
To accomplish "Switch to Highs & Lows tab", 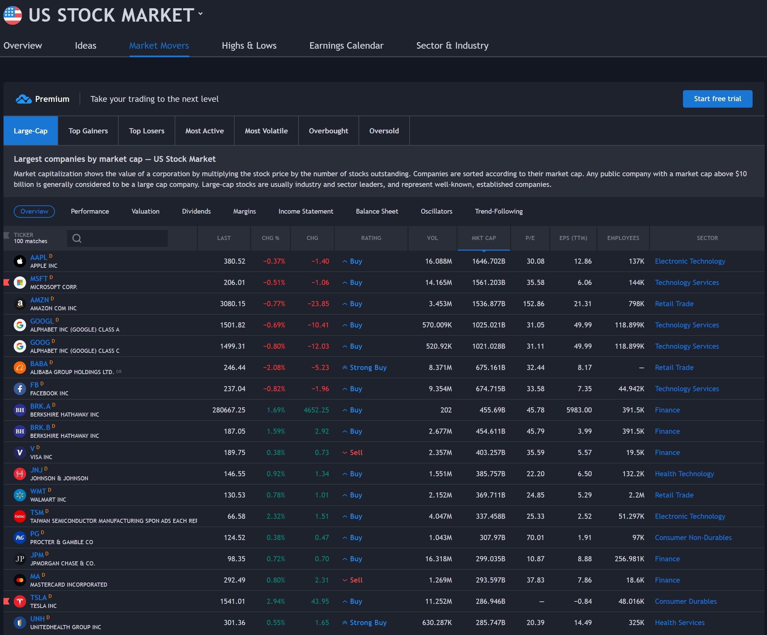I will point(249,46).
